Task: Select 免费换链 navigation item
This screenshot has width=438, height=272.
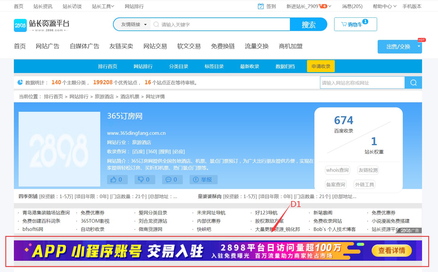Action: coord(223,46)
